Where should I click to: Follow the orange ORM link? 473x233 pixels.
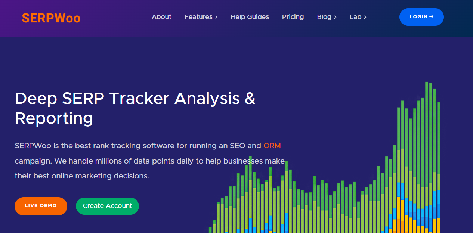[272, 146]
